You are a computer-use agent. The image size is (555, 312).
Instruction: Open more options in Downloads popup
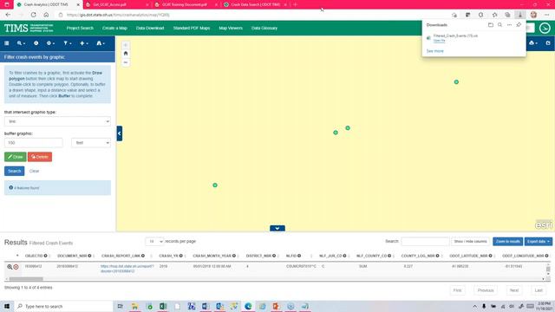click(x=509, y=25)
